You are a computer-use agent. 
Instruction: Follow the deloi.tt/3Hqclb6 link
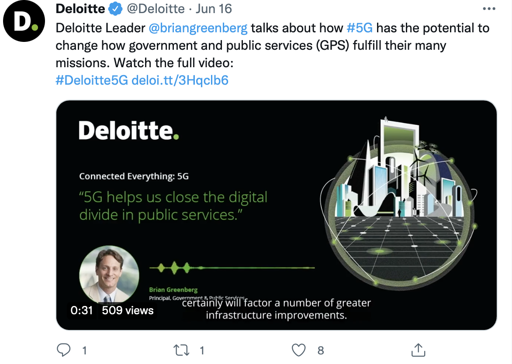[x=181, y=80]
